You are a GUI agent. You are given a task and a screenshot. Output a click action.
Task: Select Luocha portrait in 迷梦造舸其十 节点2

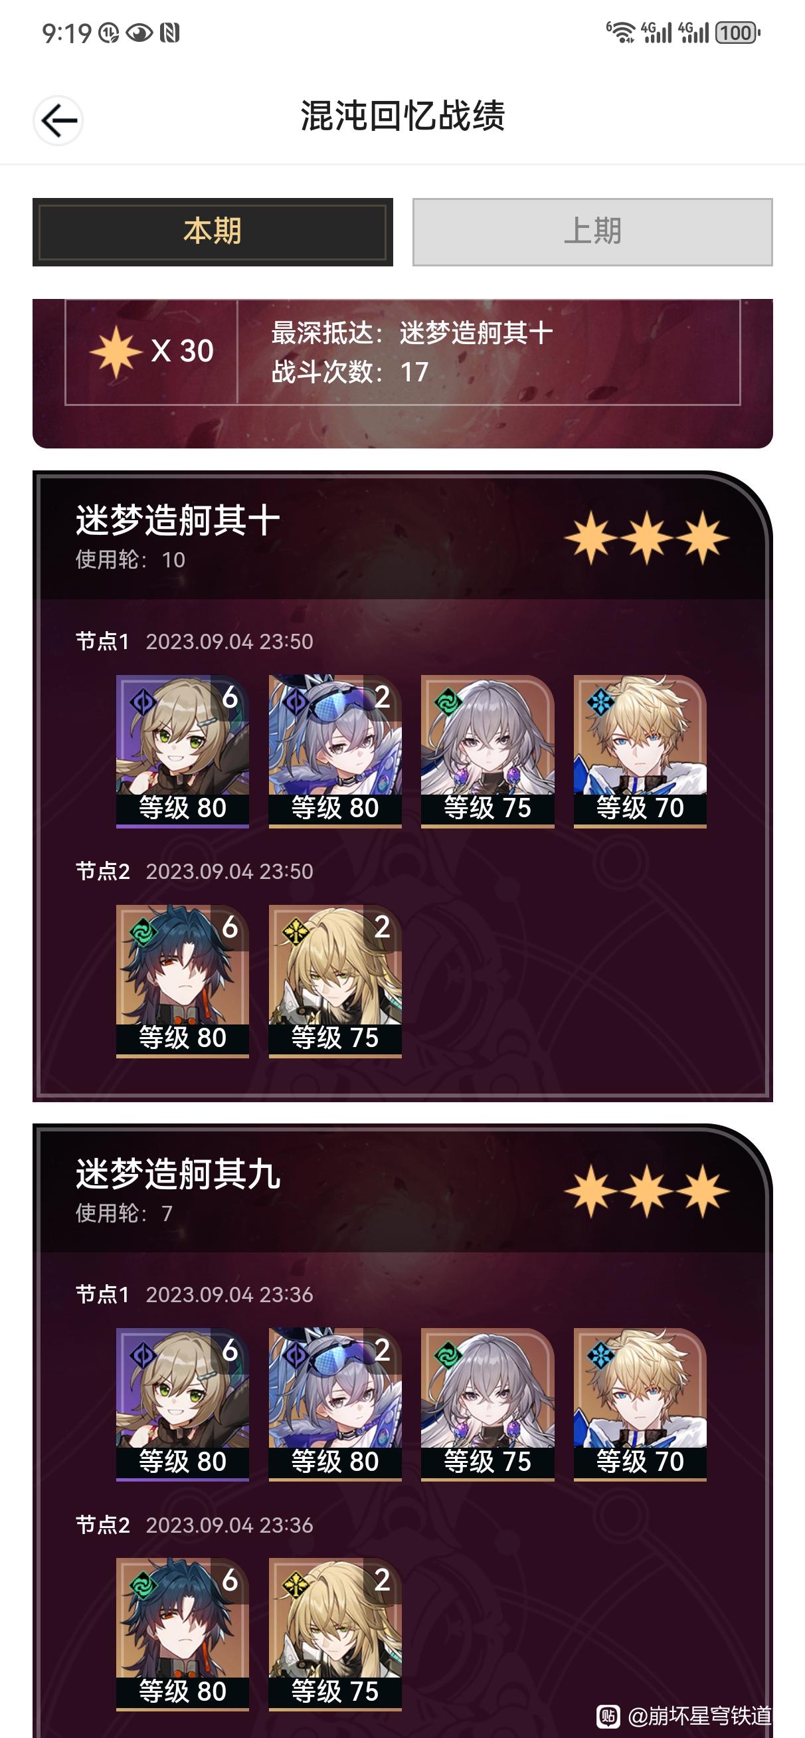point(335,981)
